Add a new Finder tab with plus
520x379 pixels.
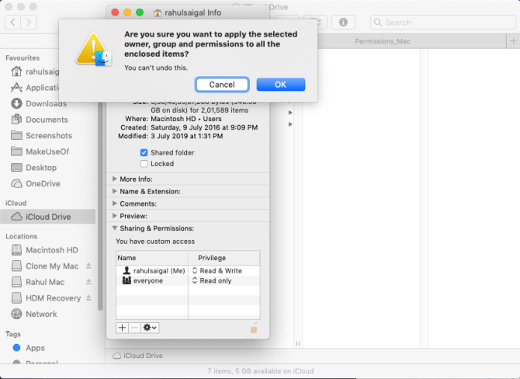pos(512,40)
